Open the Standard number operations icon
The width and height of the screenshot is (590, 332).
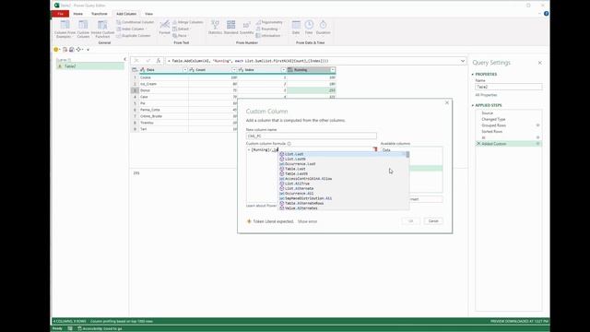(230, 28)
